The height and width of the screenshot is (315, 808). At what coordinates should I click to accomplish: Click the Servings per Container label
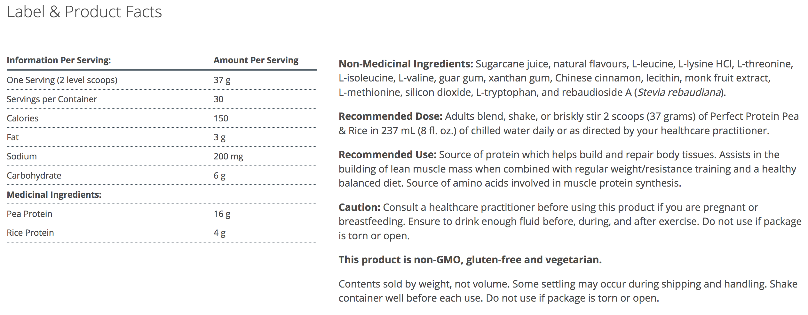52,99
